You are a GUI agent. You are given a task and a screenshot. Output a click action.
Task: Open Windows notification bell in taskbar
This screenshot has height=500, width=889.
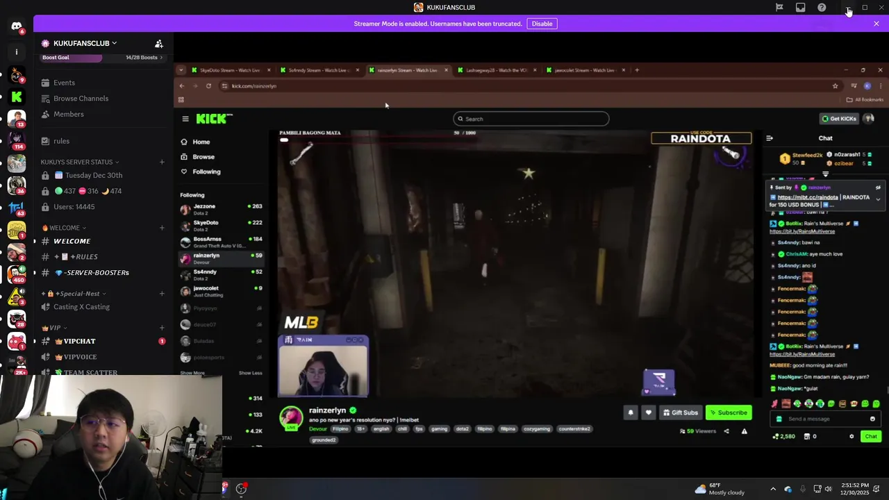(877, 489)
